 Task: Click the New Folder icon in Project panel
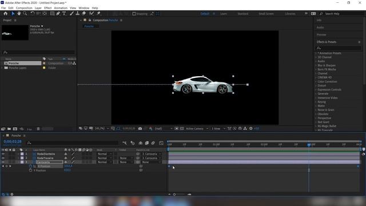9,129
